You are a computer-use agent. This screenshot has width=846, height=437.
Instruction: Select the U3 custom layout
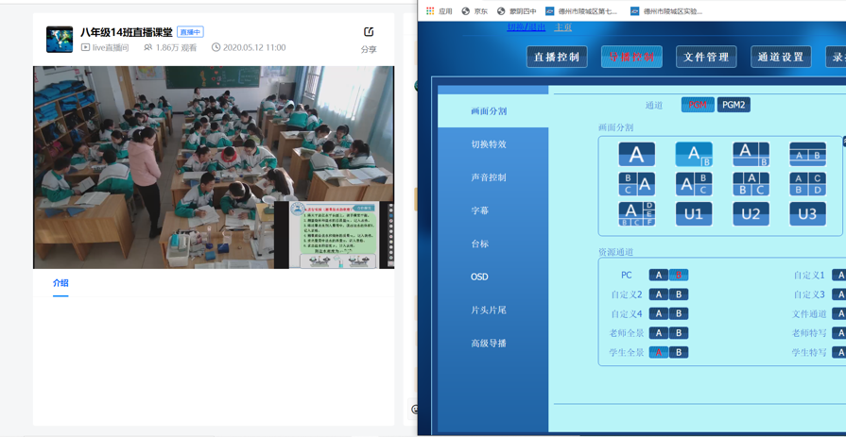click(x=807, y=214)
